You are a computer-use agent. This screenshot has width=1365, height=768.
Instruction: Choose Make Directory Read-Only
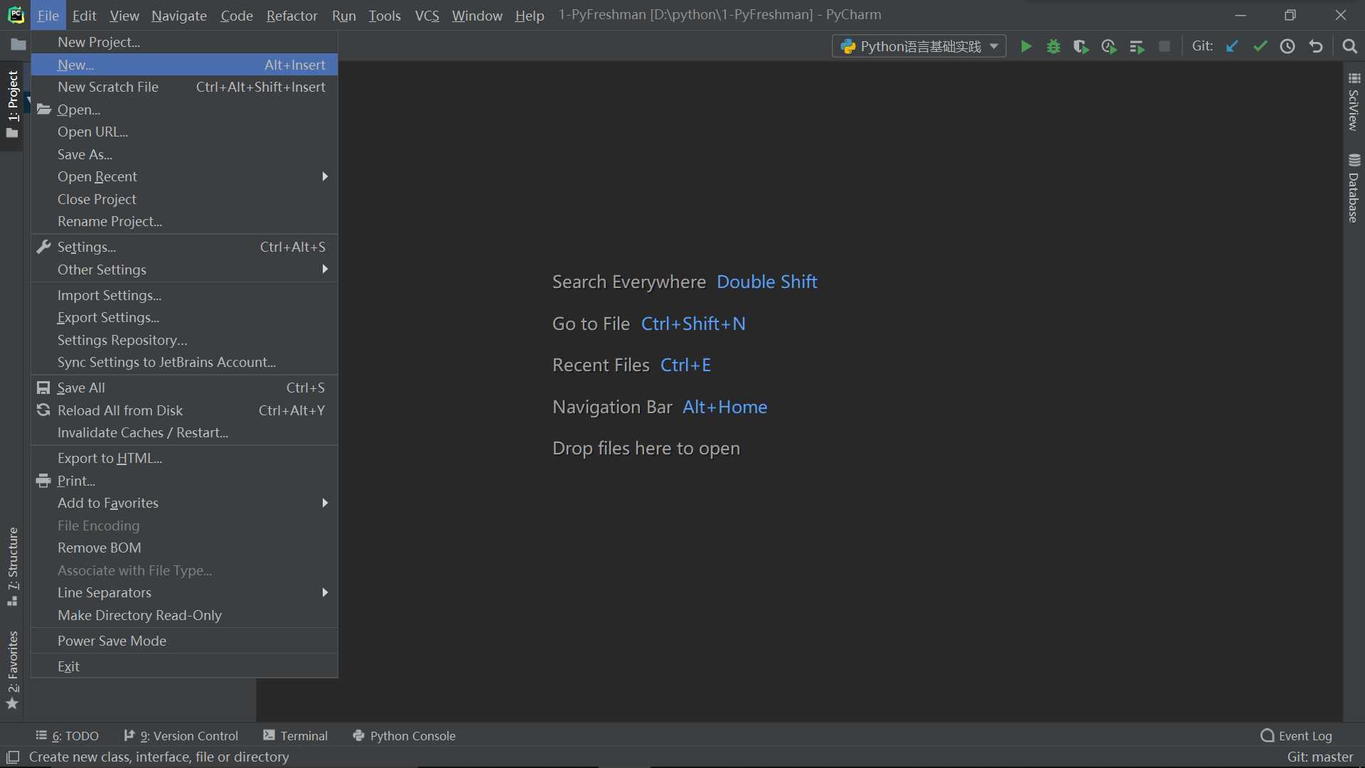[x=184, y=615]
